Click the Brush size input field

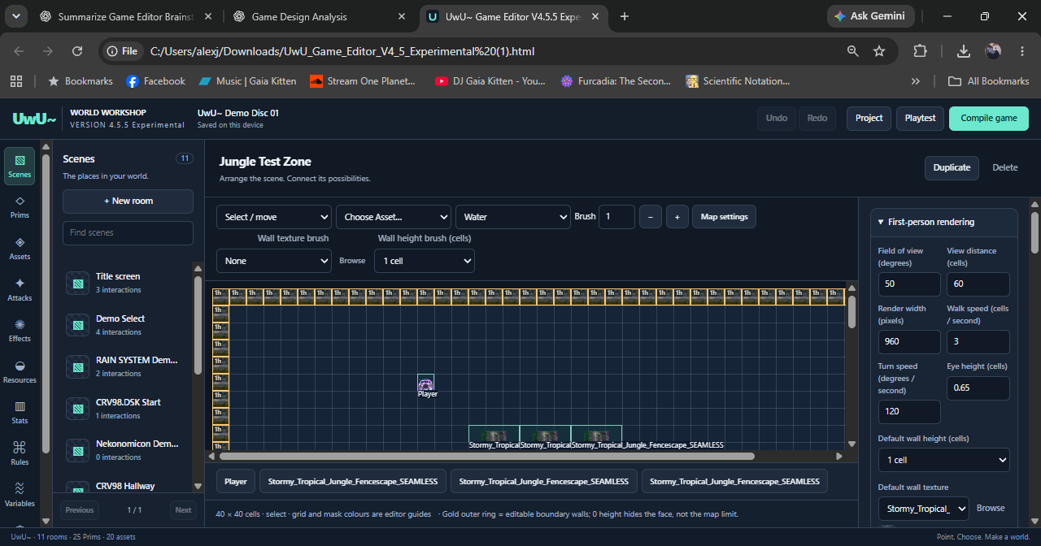617,217
